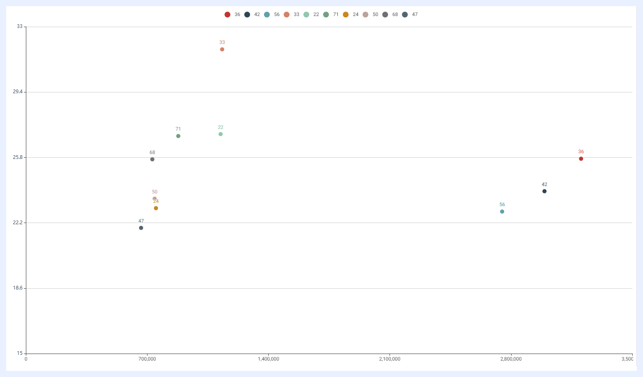643x377 pixels.
Task: Click the x-axis tick label 2,800,000
Action: (511, 359)
